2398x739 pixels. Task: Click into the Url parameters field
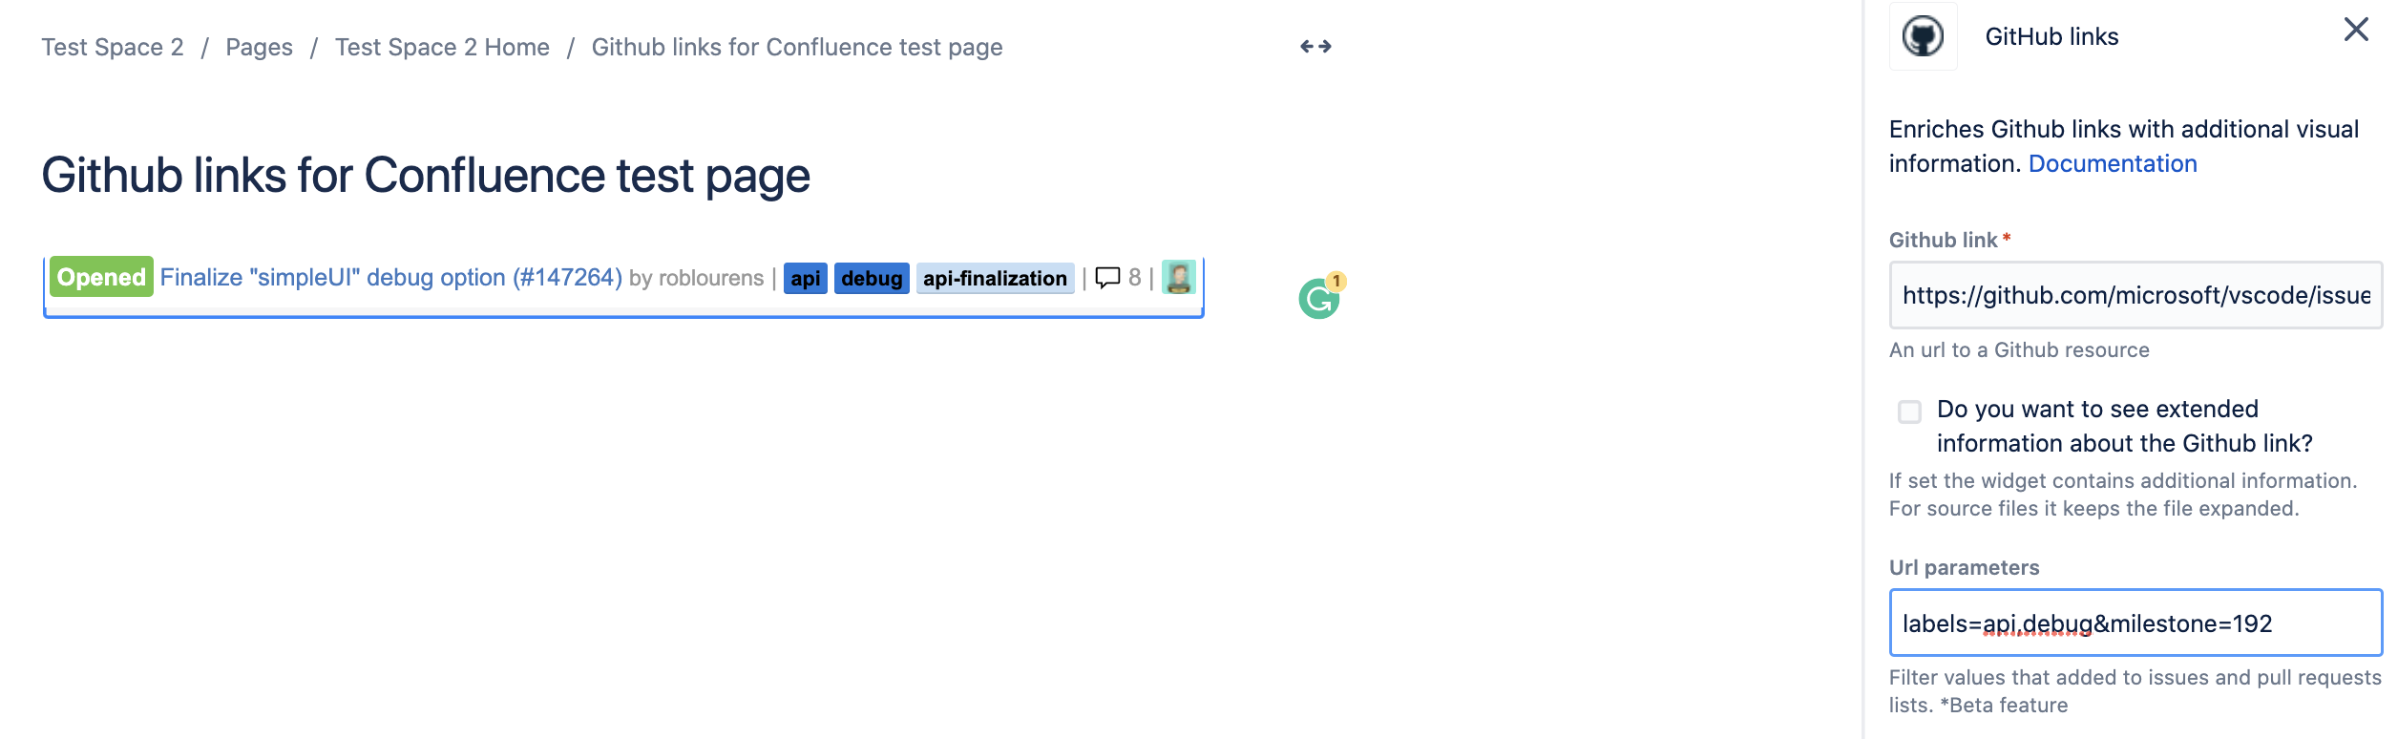click(x=2135, y=623)
